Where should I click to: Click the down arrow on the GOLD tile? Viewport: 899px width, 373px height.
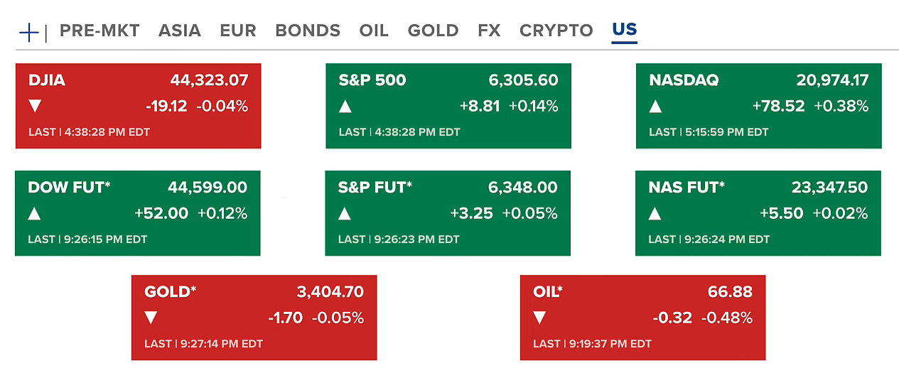(x=151, y=318)
